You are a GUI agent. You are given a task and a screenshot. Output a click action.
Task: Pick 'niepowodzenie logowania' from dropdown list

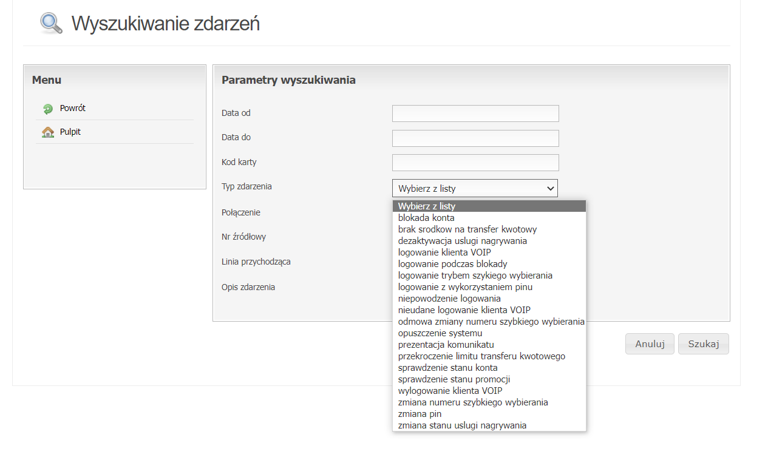tap(489, 299)
